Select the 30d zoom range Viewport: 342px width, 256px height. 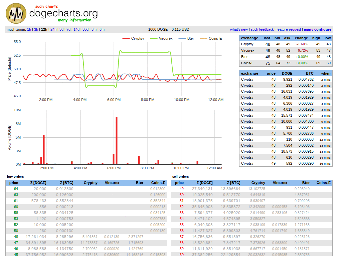point(85,29)
